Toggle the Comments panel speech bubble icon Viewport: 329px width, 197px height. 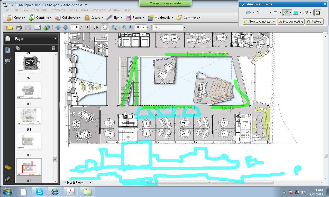point(8,168)
